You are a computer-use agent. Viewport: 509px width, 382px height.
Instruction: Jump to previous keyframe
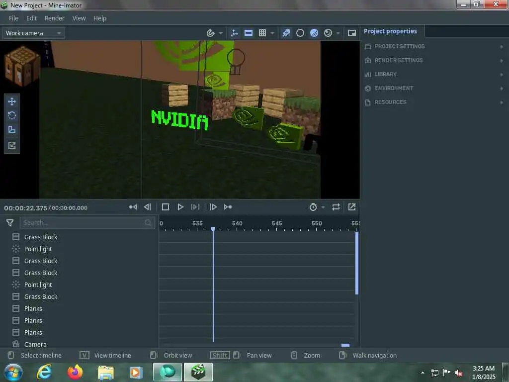click(x=133, y=207)
